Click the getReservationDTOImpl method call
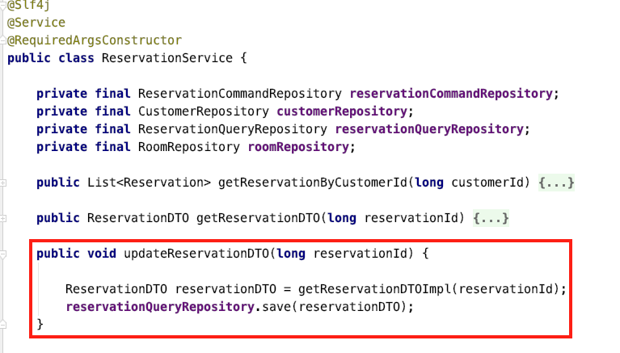620x353 pixels. (x=374, y=289)
